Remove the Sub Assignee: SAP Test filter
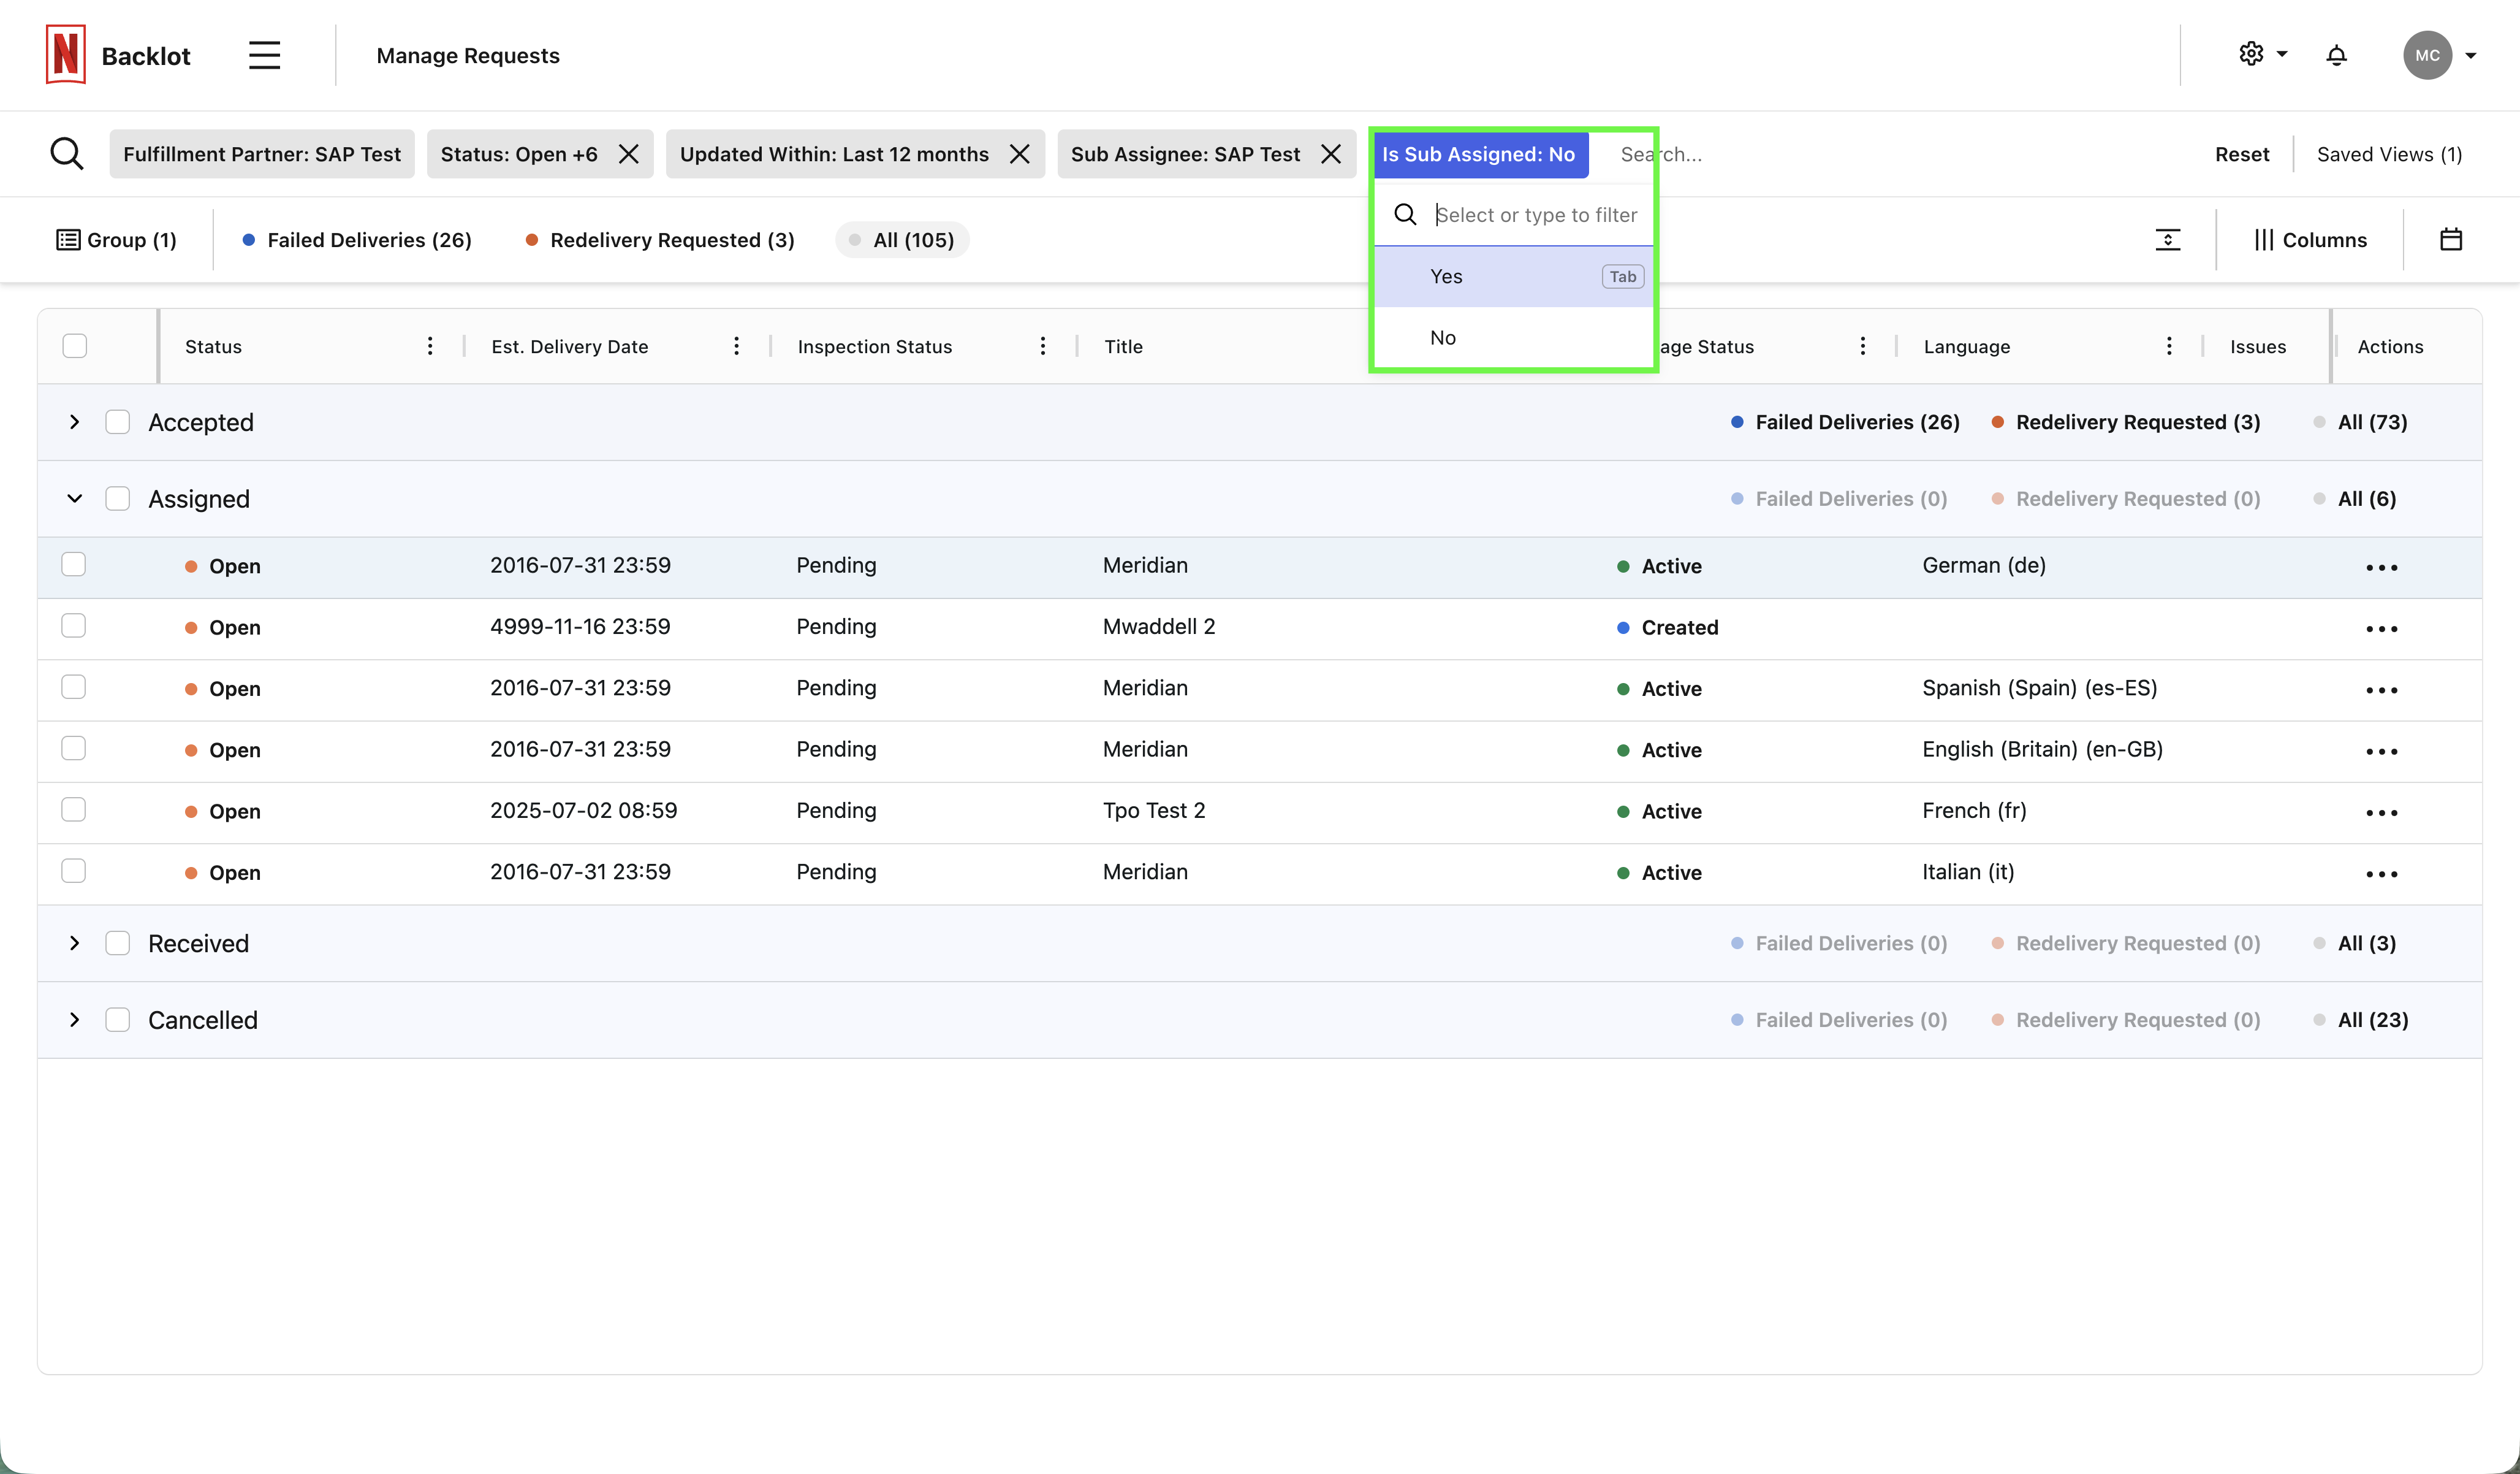Screen dimensions: 2520x1474 (1331, 154)
